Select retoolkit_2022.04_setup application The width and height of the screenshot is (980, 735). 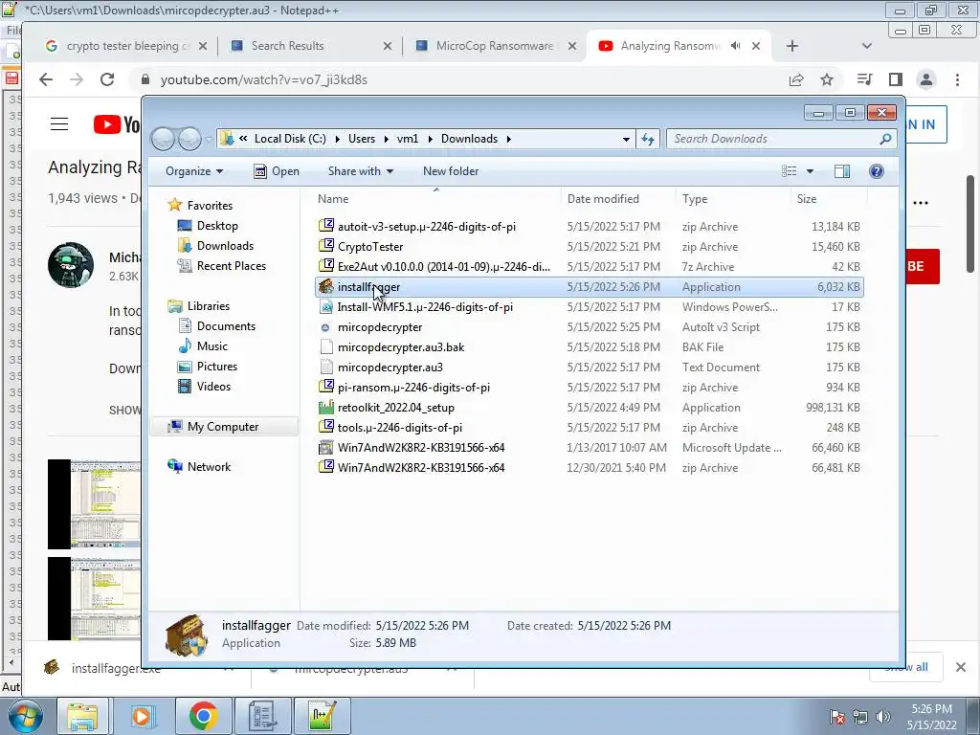(590, 408)
